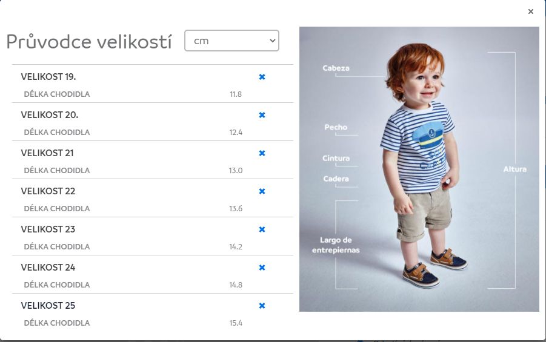Open the cm units dropdown
The width and height of the screenshot is (546, 342).
click(231, 41)
